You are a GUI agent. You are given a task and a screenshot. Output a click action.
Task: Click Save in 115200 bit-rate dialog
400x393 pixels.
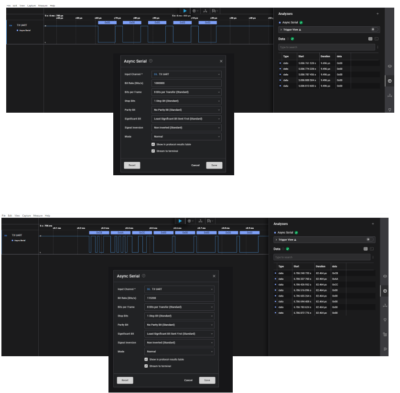click(207, 380)
